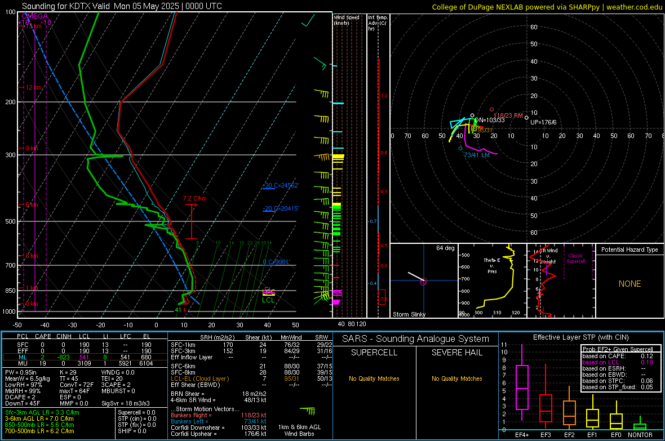This screenshot has height=441, width=665.
Task: Click the sounding title for KDTX
Action: 122,6
